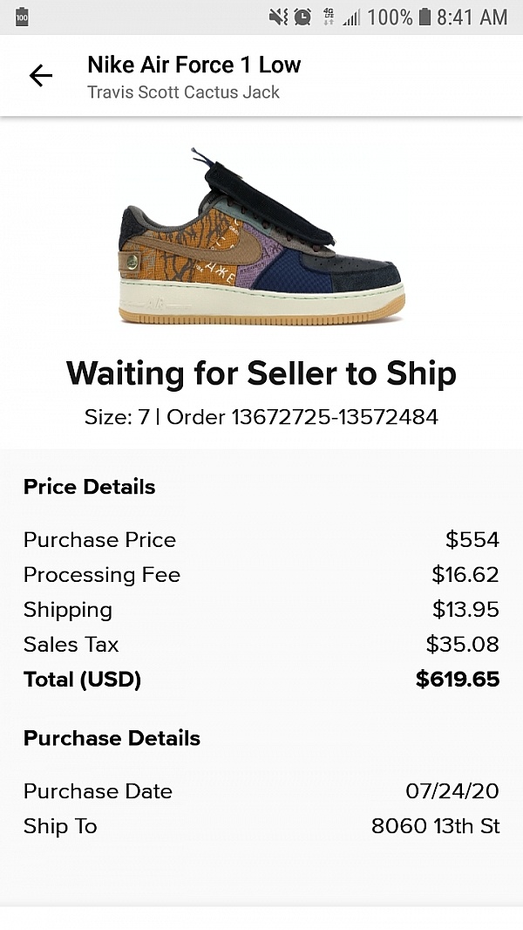The width and height of the screenshot is (523, 930).
Task: Tap the Sales Tax $35.08 amount
Action: 462,645
